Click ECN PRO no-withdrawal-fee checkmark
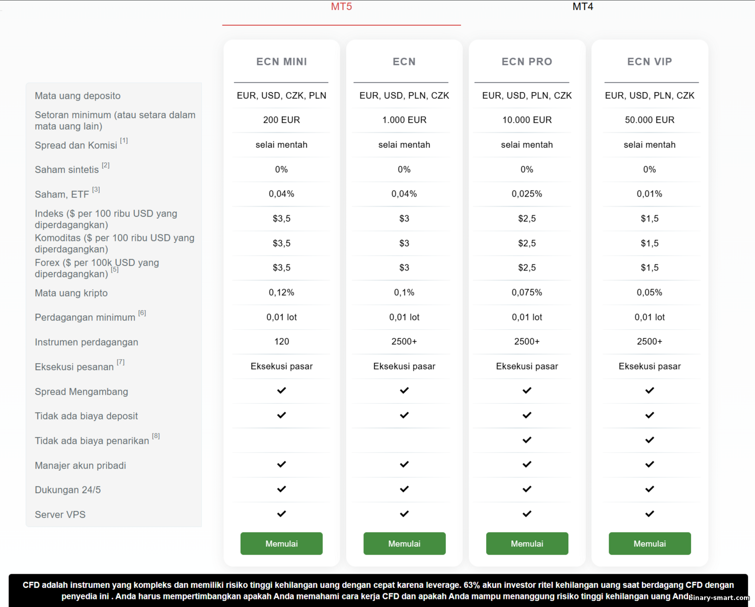 527,440
